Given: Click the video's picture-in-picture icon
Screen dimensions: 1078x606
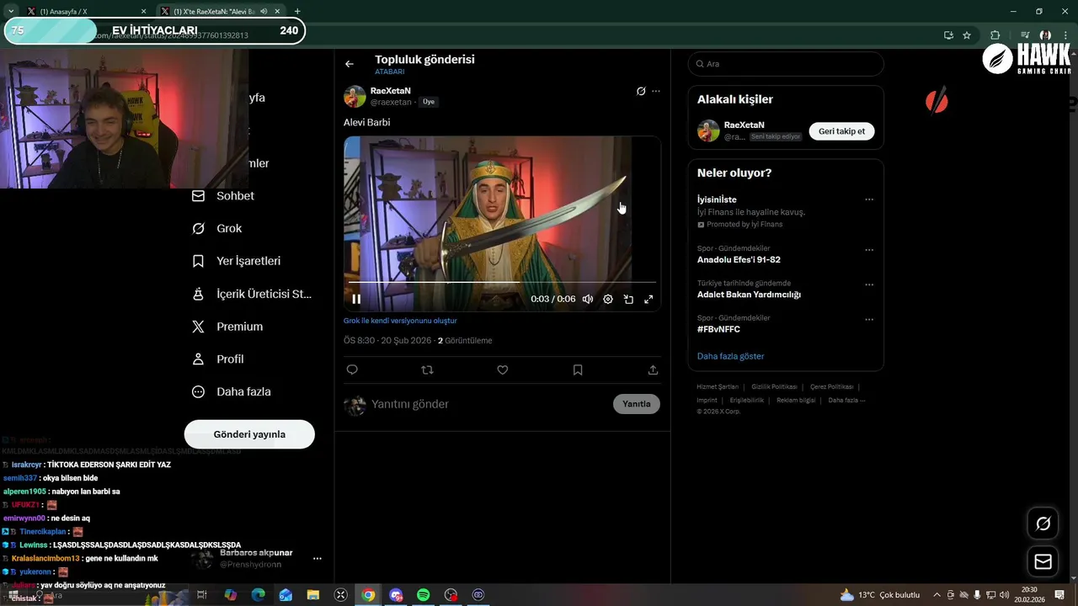Looking at the screenshot, I should pyautogui.click(x=628, y=299).
